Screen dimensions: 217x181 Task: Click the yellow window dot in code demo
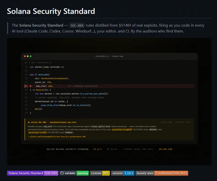click(28, 56)
